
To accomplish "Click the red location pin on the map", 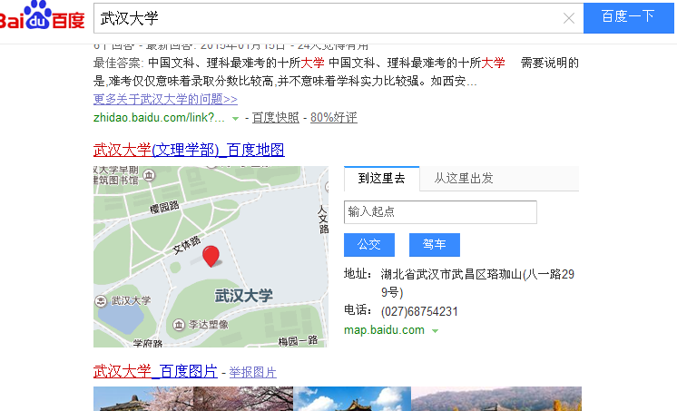I will click(x=211, y=257).
